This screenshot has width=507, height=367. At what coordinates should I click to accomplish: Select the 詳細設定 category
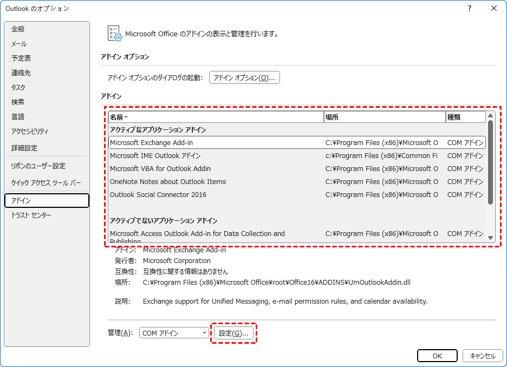[x=47, y=148]
